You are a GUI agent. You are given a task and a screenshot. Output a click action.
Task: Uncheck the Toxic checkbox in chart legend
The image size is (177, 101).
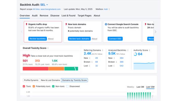coord(24,86)
